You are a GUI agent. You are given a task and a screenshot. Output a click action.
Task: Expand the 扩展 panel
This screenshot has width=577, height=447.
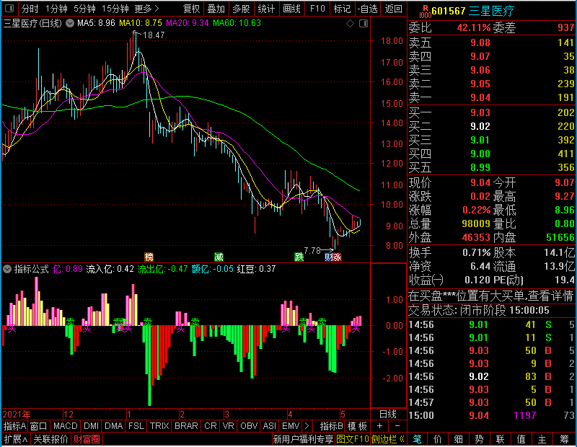tap(16, 439)
